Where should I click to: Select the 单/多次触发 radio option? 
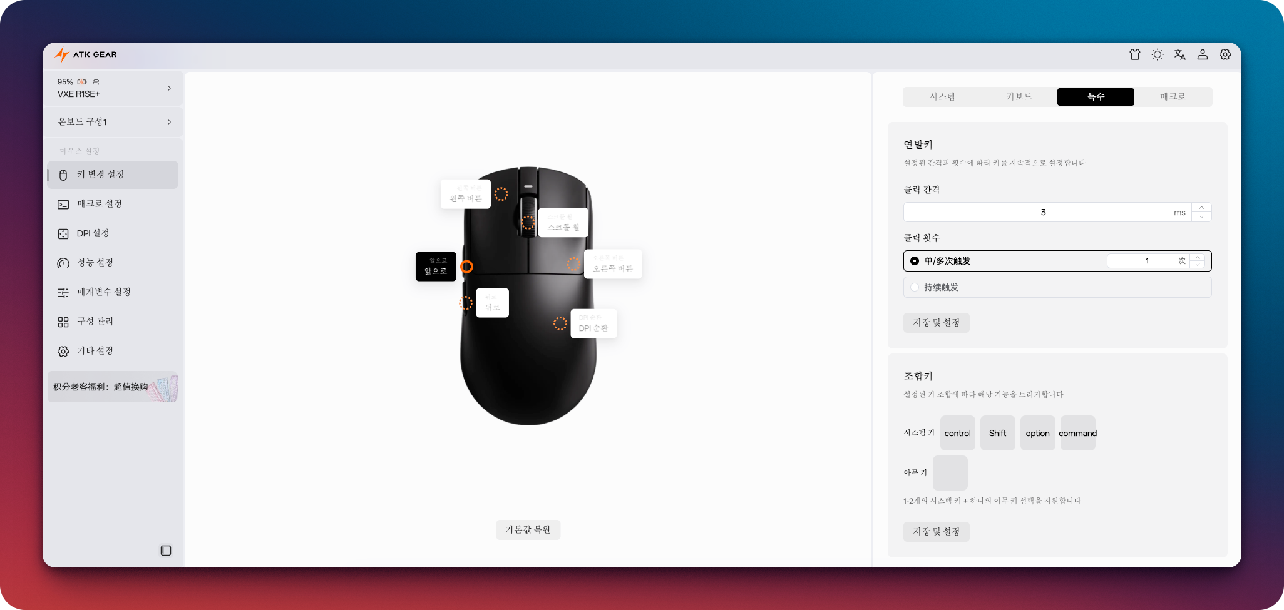point(915,261)
